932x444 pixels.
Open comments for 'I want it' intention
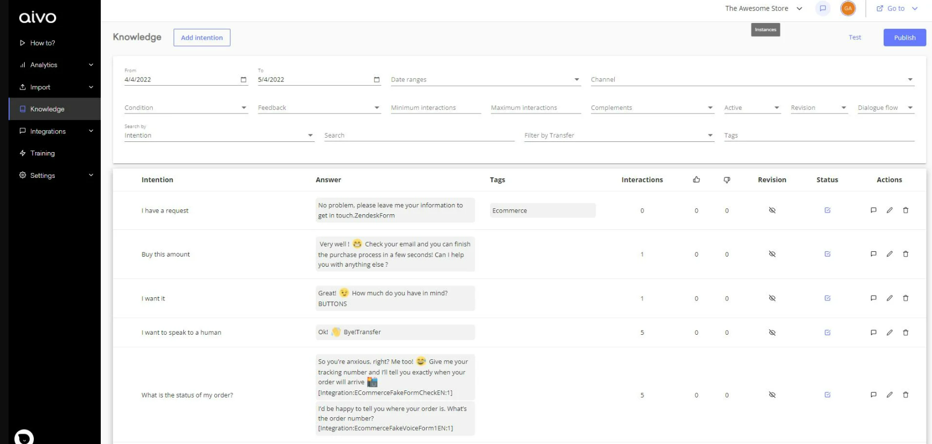click(873, 298)
